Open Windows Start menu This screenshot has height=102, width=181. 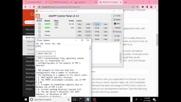(x=26, y=99)
